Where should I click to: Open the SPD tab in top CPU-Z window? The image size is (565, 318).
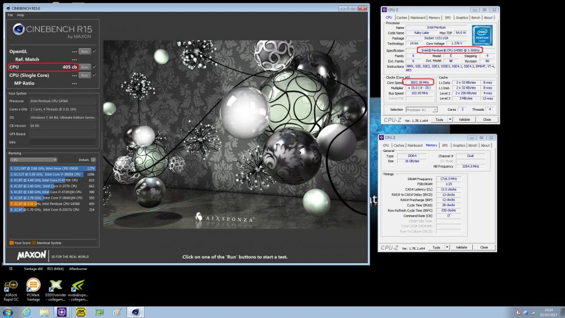[x=447, y=18]
